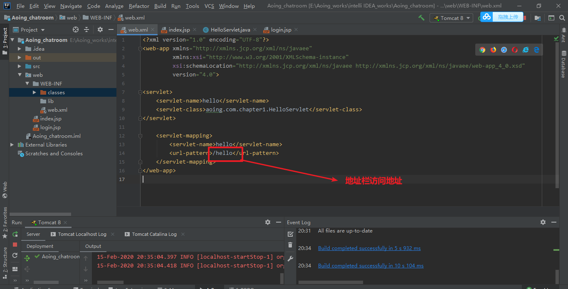This screenshot has height=289, width=568.
Task: Open the File menu
Action: (x=20, y=6)
